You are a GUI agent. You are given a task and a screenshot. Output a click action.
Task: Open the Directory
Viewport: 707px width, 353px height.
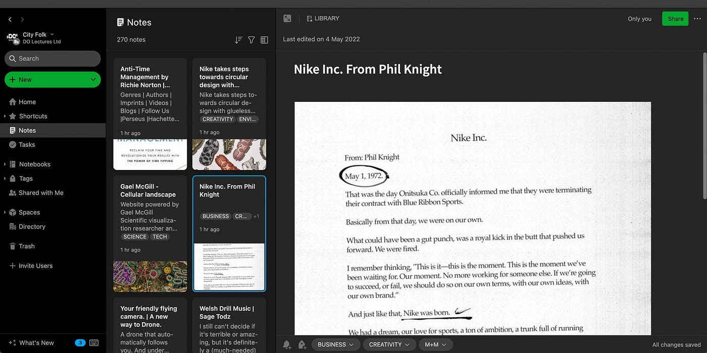32,227
